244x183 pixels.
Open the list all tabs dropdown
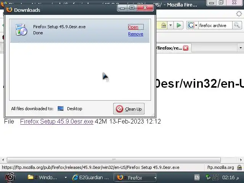click(x=241, y=48)
